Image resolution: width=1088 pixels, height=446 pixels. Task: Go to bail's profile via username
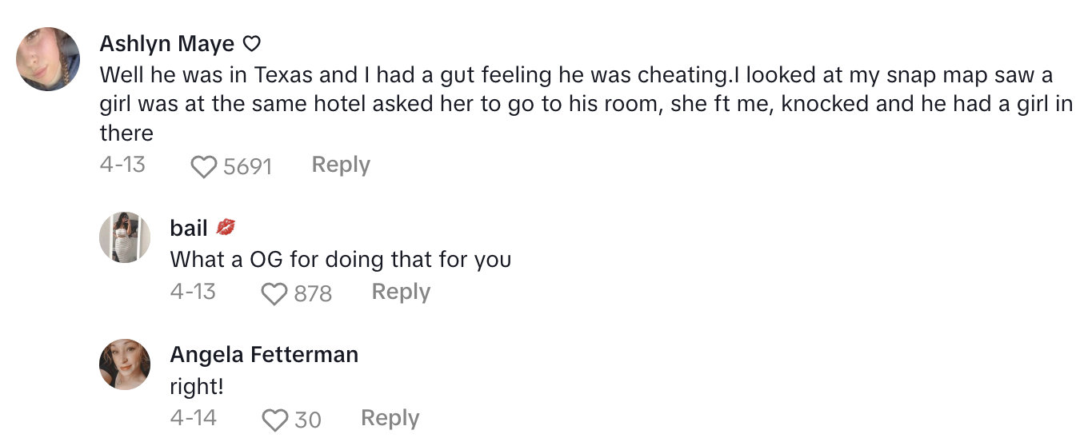(189, 229)
